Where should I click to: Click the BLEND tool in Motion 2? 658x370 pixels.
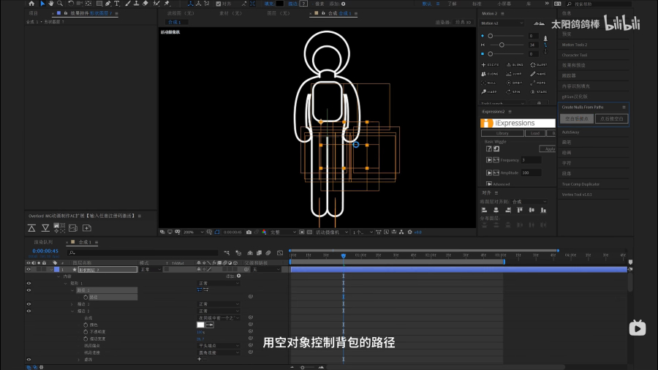[515, 64]
